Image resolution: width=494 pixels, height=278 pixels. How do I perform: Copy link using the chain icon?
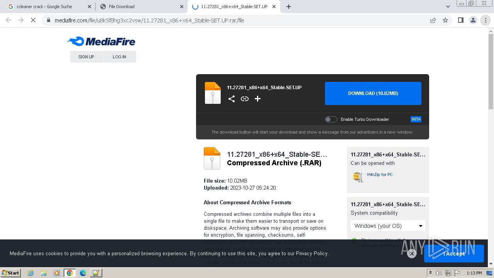245,99
